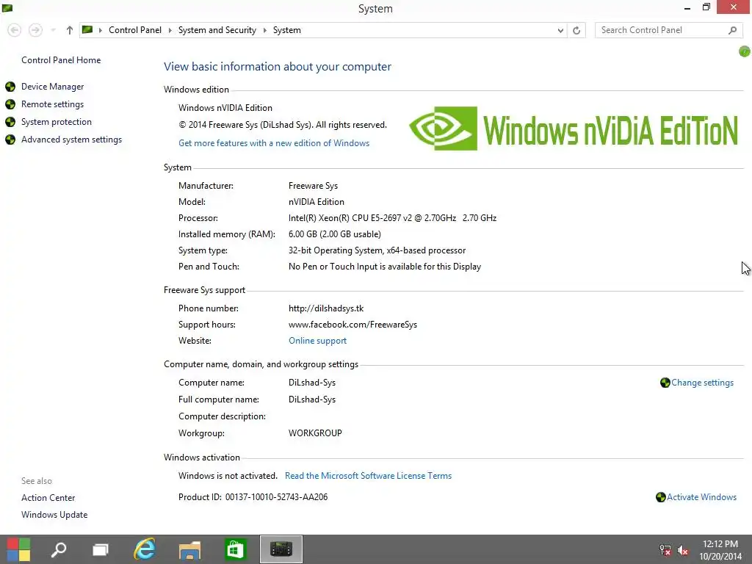Image resolution: width=752 pixels, height=564 pixels.
Task: Read the Microsoft Software License Terms
Action: tap(369, 476)
